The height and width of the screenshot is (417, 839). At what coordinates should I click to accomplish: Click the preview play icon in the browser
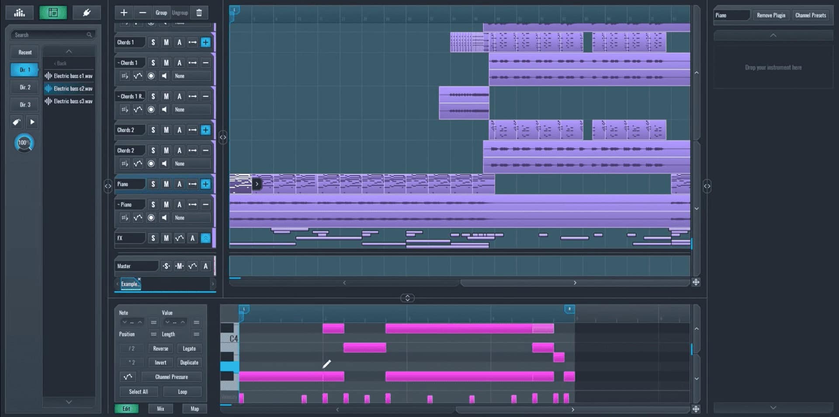pyautogui.click(x=32, y=122)
